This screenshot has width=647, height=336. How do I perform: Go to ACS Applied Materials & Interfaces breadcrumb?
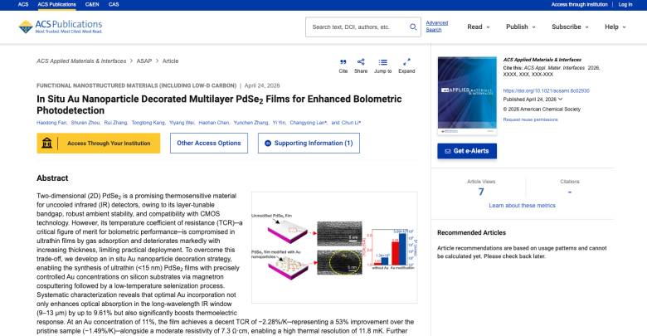click(x=81, y=61)
